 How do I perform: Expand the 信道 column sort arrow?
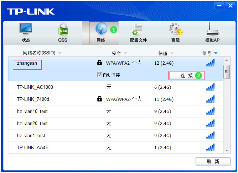click(172, 53)
